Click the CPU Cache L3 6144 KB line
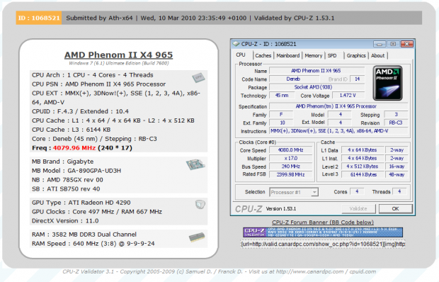439x282 pixels. 71,130
